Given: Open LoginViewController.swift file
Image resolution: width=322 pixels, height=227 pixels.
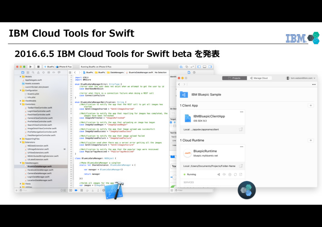Looking at the screenshot, I should coord(39,111).
